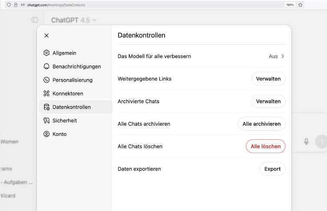Click the Alle archivieren button
This screenshot has width=327, height=211.
pyautogui.click(x=261, y=124)
